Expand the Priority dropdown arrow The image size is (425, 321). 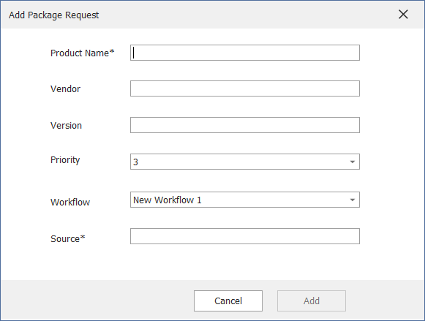click(352, 162)
